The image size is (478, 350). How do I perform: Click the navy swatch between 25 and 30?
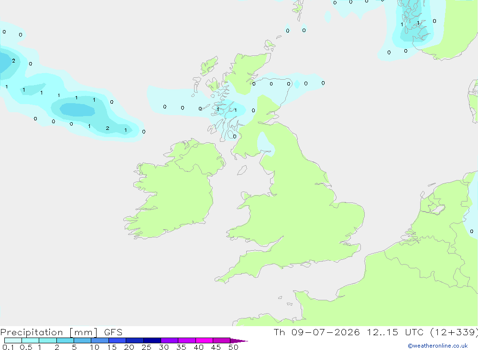point(152,340)
